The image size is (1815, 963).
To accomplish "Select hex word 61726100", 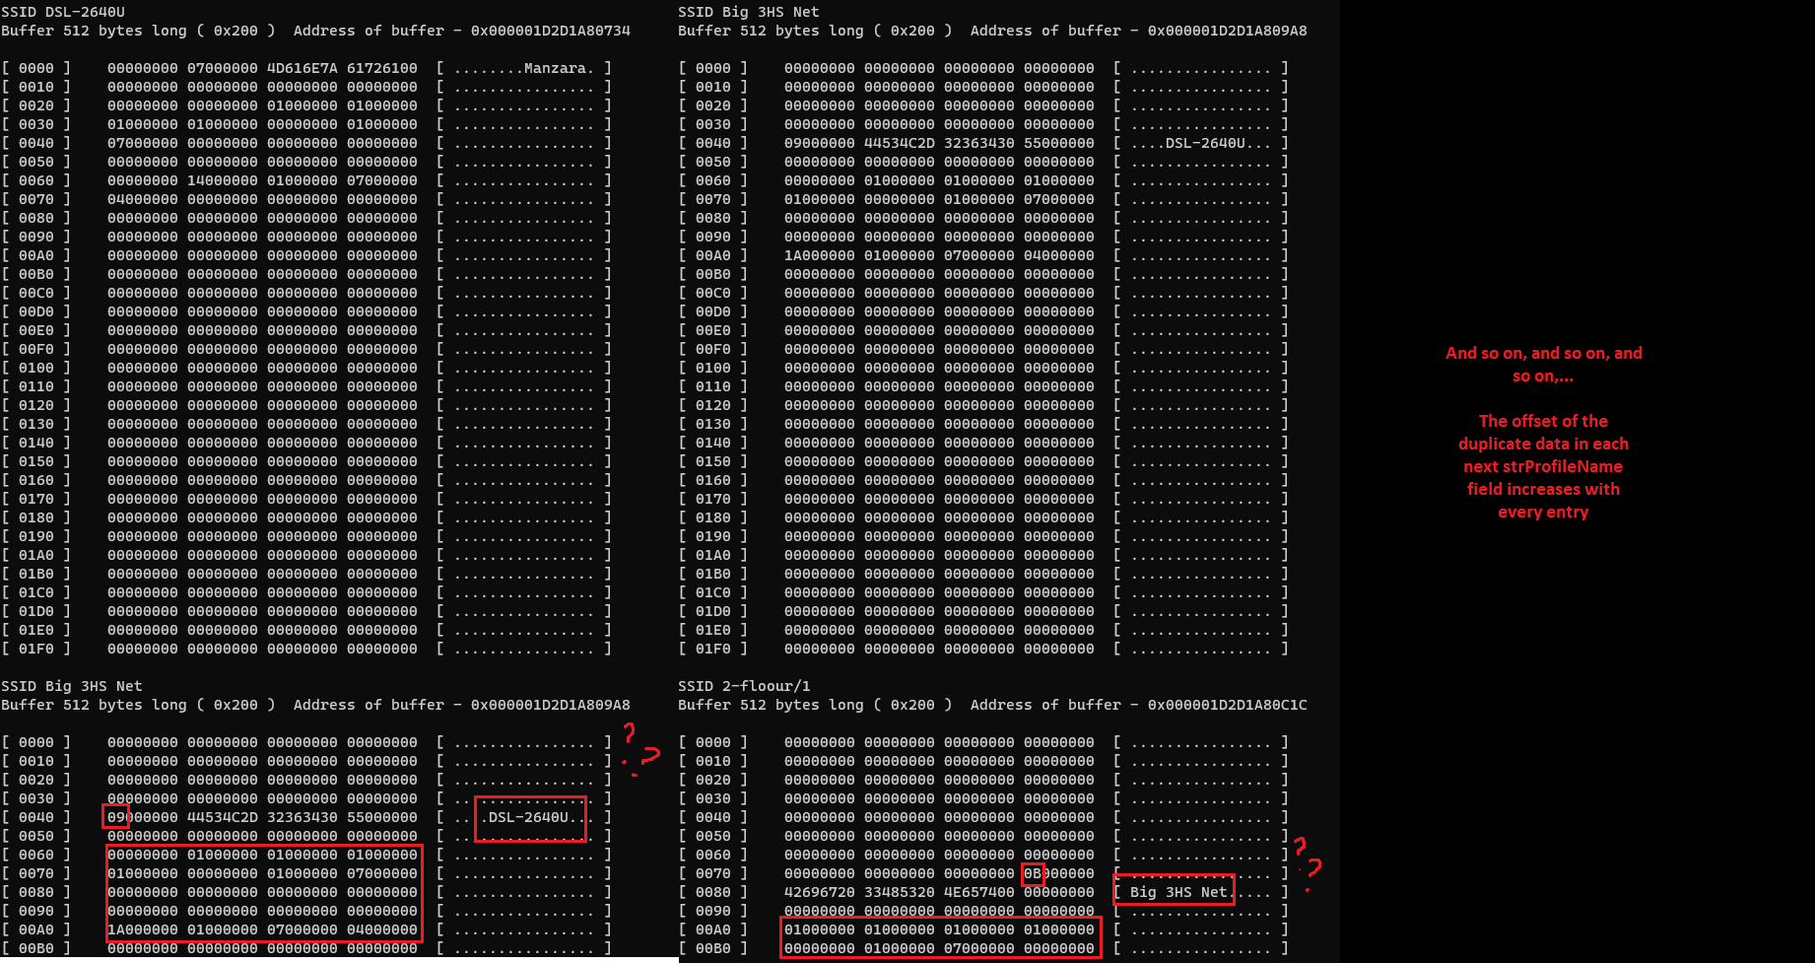I will tap(382, 68).
